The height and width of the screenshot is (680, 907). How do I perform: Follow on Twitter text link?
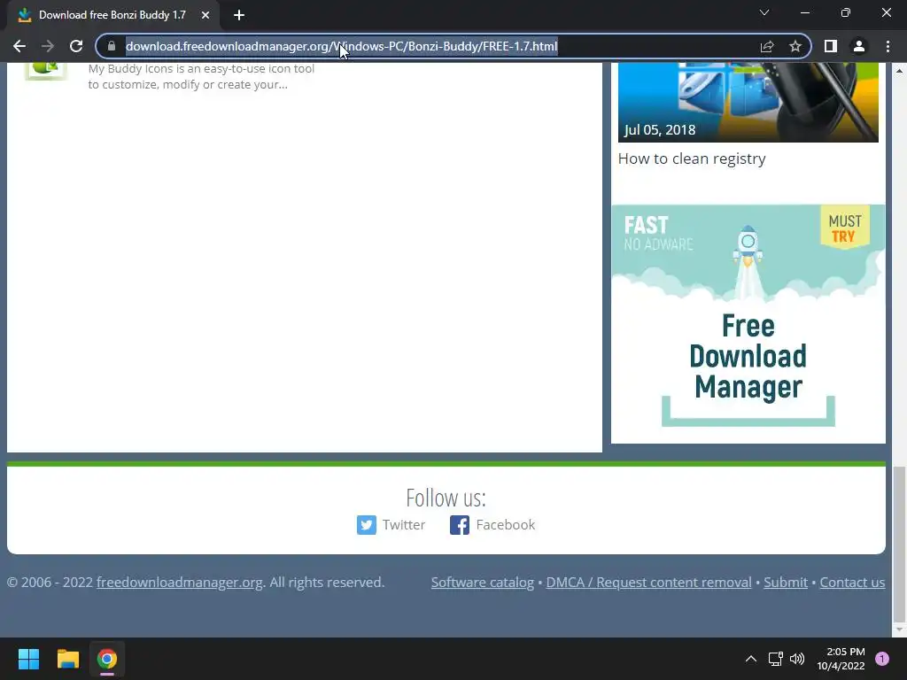coord(404,525)
